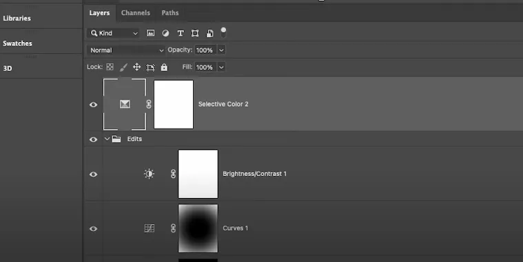Viewport: 523px width, 262px height.
Task: Toggle mask link on Brightness/Contrast 1
Action: pos(173,174)
